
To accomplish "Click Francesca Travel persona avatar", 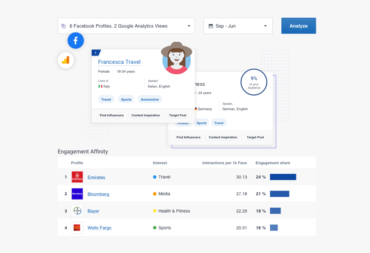I will (176, 59).
